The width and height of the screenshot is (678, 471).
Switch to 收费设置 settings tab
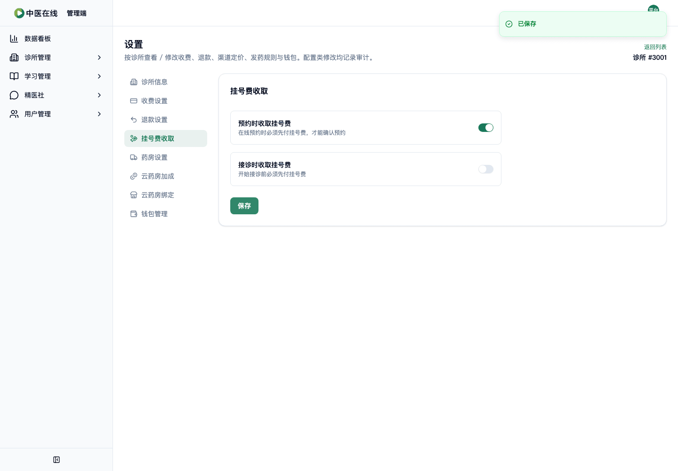click(166, 101)
